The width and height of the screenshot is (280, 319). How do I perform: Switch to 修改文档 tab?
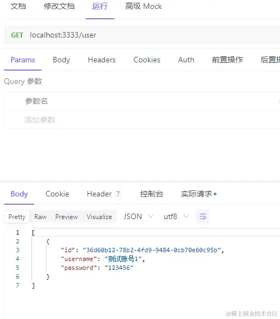[x=59, y=6]
